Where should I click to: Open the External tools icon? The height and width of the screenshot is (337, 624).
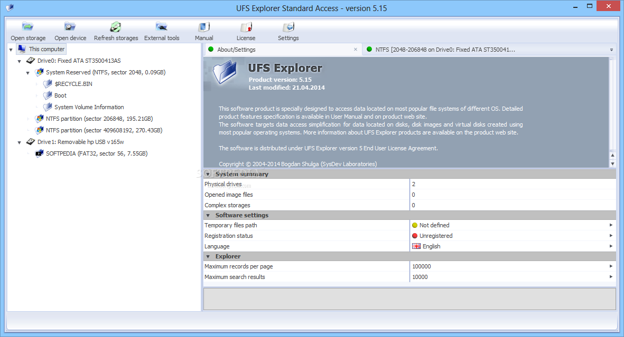(x=162, y=27)
